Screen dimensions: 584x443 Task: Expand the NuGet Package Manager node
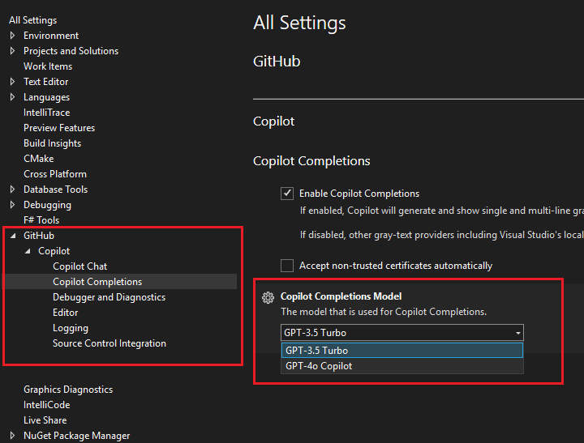(x=12, y=436)
